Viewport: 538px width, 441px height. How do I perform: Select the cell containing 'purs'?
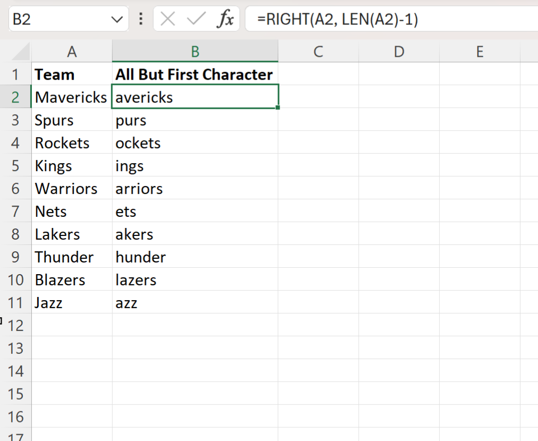click(x=195, y=120)
